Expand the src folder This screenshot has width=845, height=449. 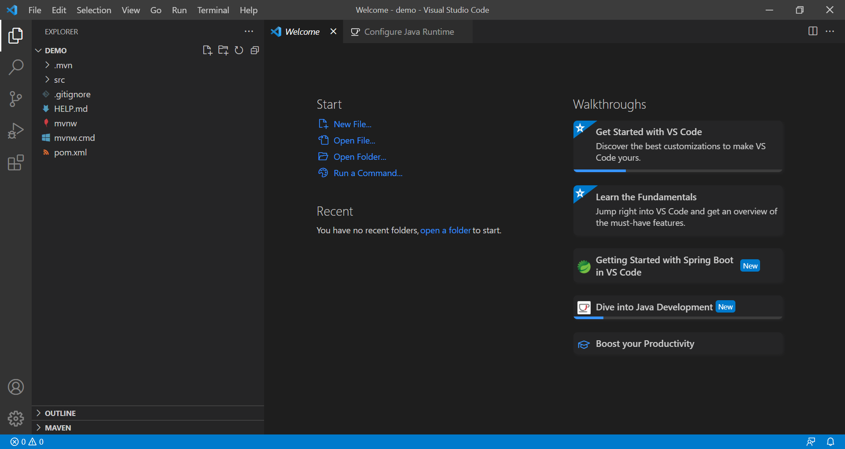[x=47, y=80]
